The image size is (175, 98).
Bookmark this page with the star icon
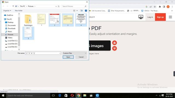(155, 7)
